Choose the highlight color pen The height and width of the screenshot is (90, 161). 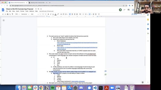pos(58,14)
